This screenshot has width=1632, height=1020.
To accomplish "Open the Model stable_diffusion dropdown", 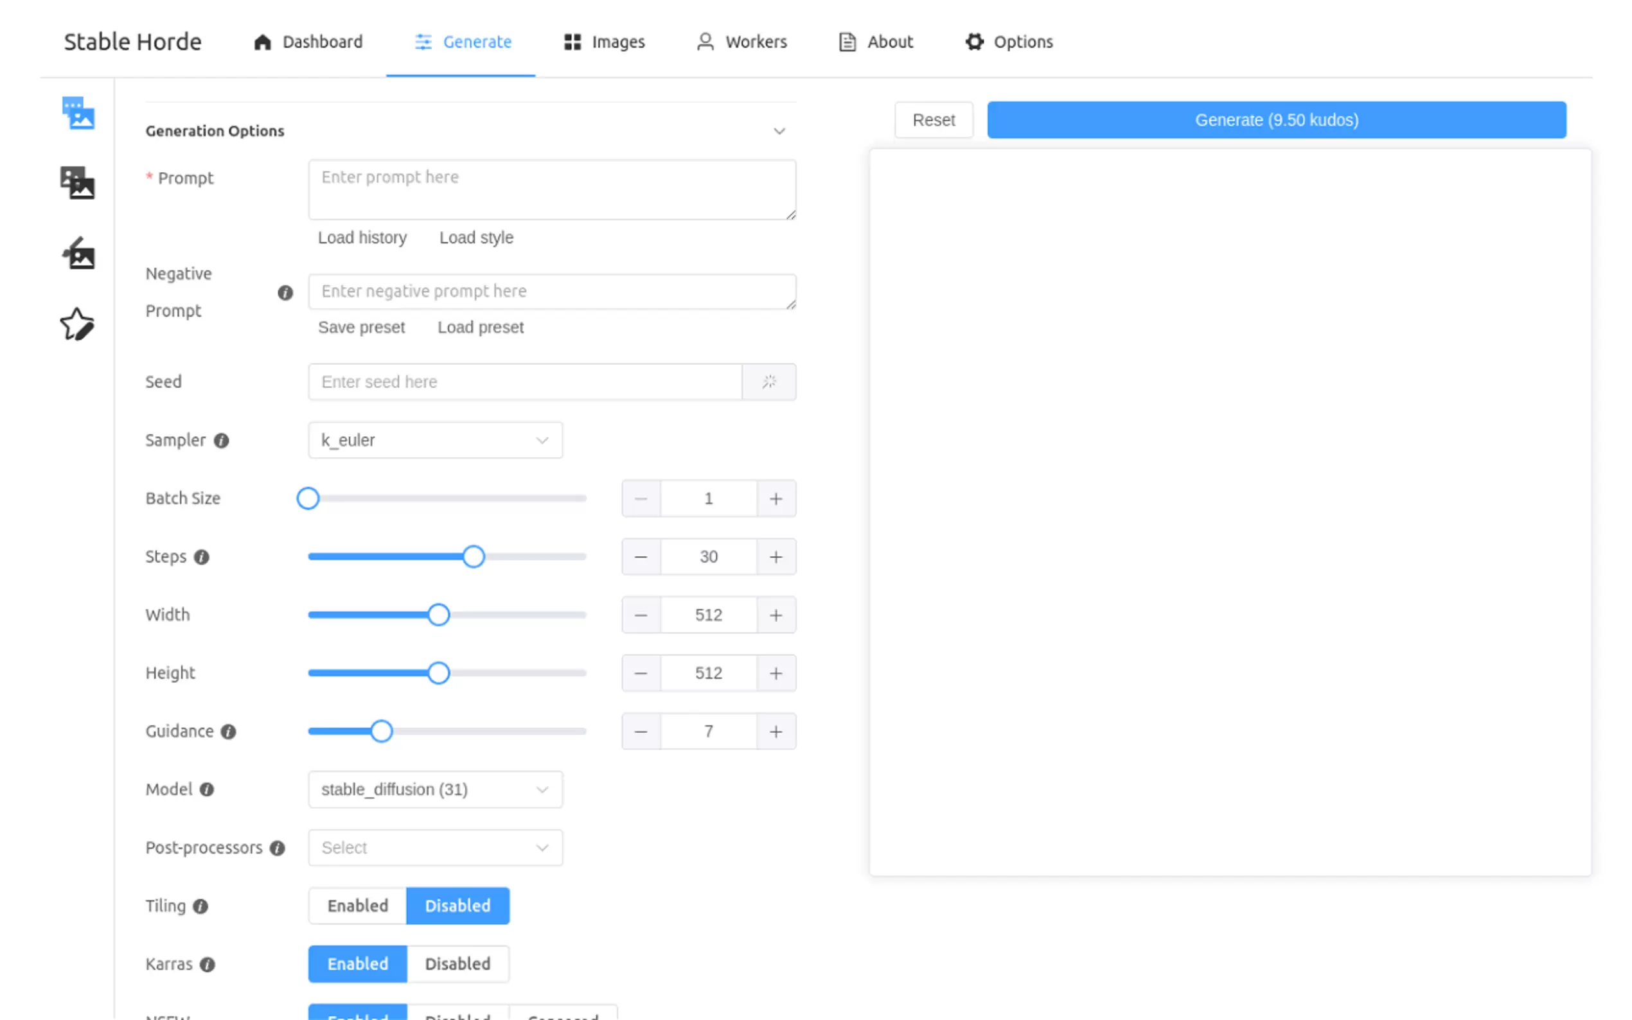I will coord(435,789).
